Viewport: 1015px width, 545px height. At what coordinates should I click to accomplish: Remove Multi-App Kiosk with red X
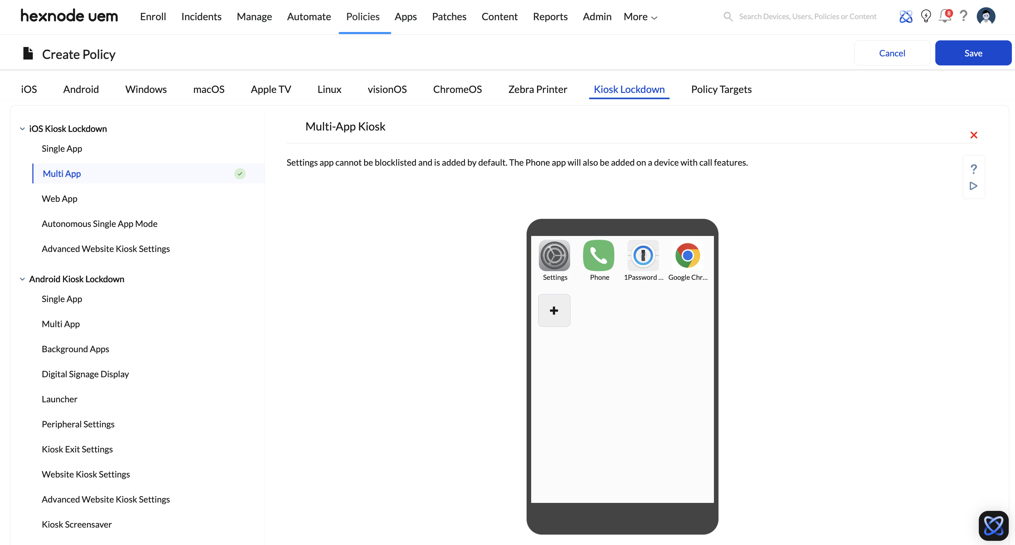[x=974, y=135]
